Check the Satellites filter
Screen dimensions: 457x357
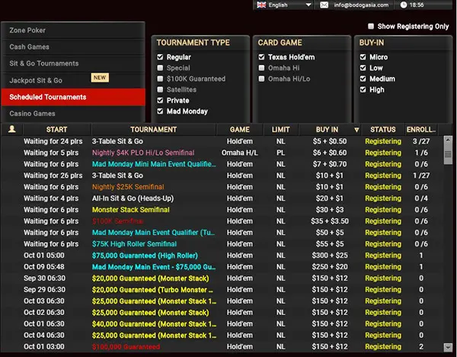(160, 89)
